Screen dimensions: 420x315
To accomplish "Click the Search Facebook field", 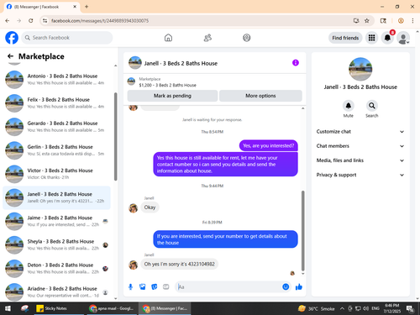I will click(x=67, y=38).
